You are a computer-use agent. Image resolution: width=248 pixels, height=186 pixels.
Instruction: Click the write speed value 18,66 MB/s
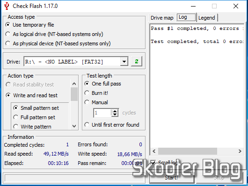(x=130, y=154)
